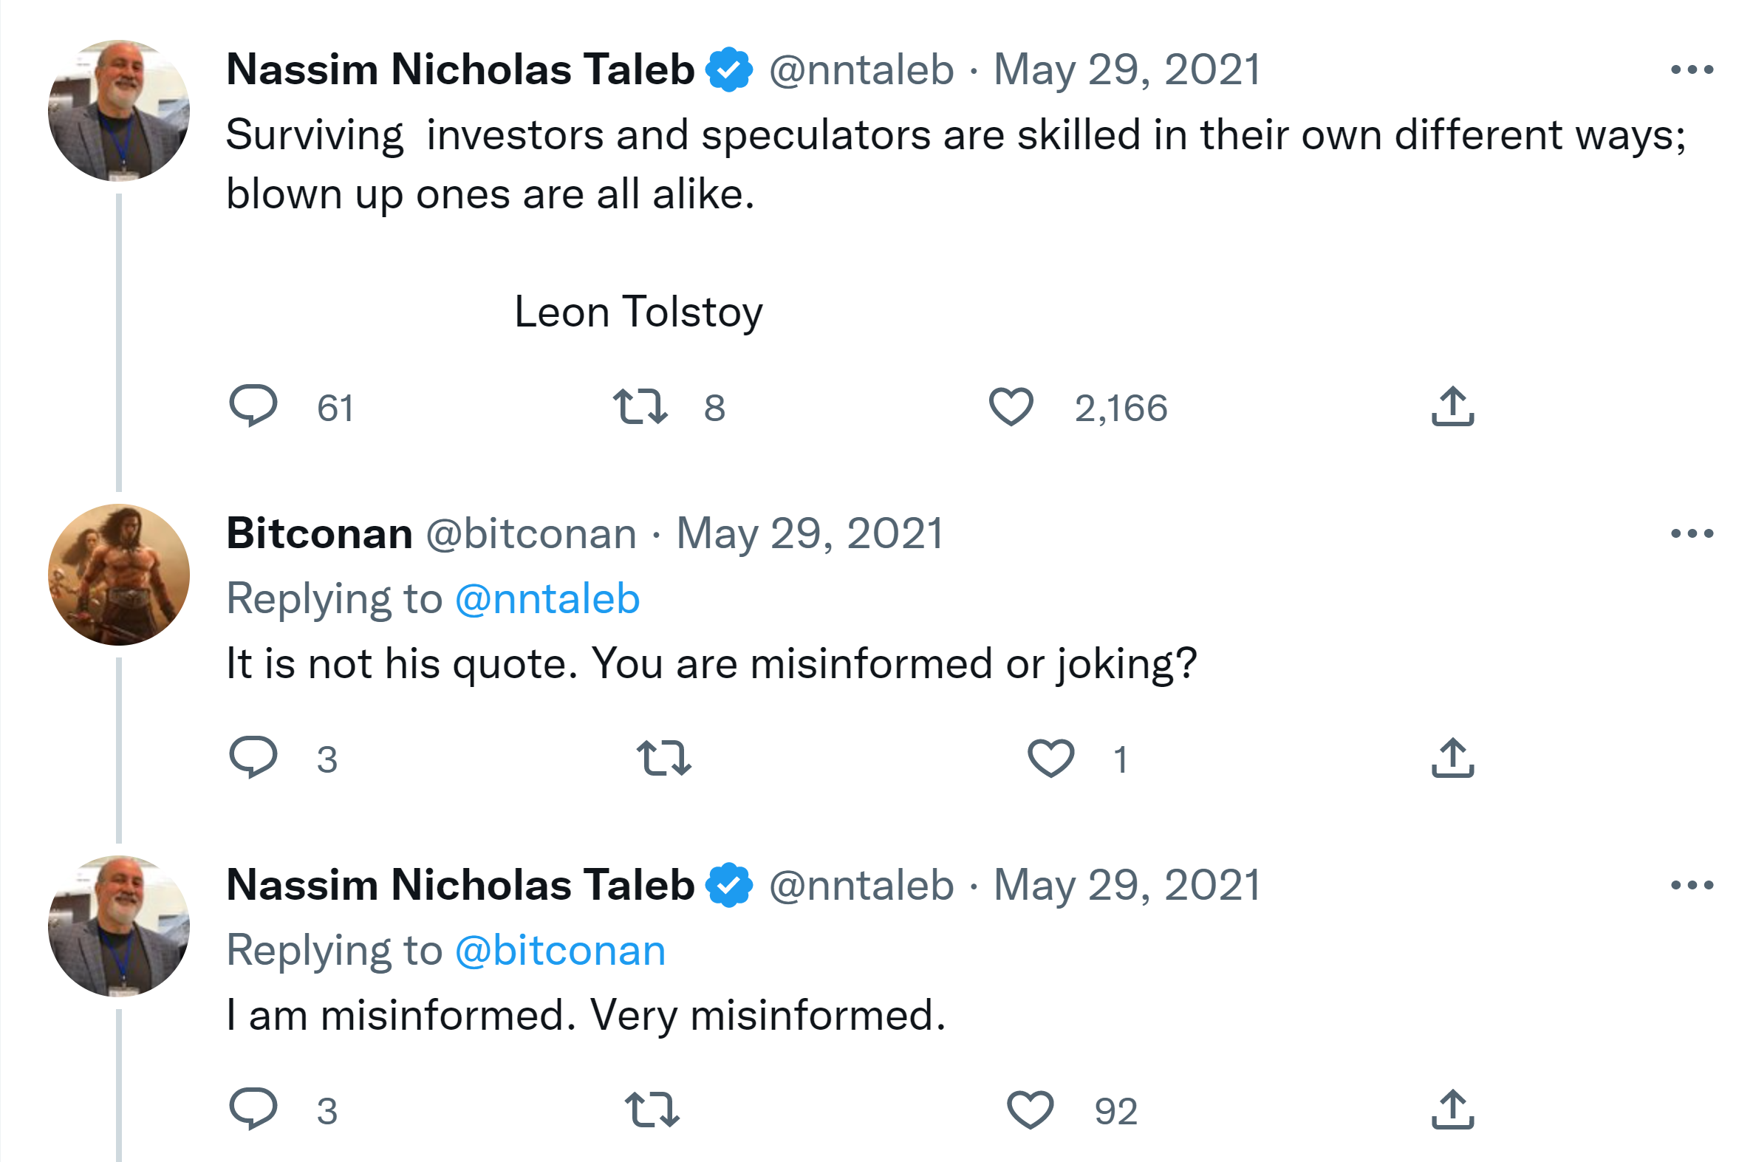The height and width of the screenshot is (1162, 1753).
Task: Retweet Bitconan's reply tweet
Action: [664, 758]
